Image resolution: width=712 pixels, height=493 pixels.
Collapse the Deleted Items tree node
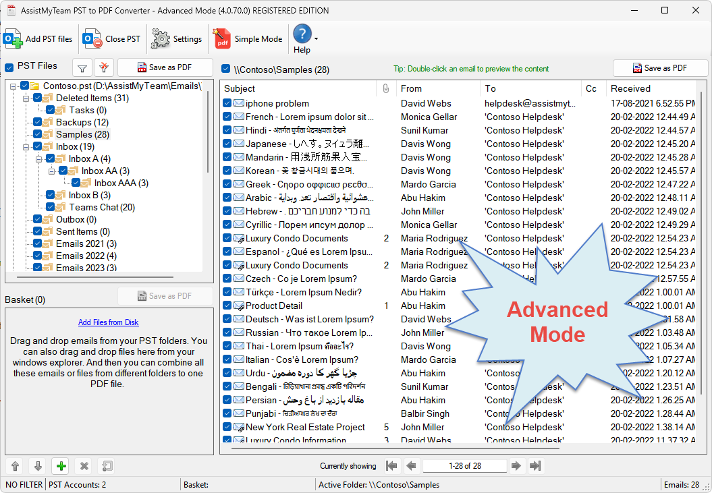point(26,98)
